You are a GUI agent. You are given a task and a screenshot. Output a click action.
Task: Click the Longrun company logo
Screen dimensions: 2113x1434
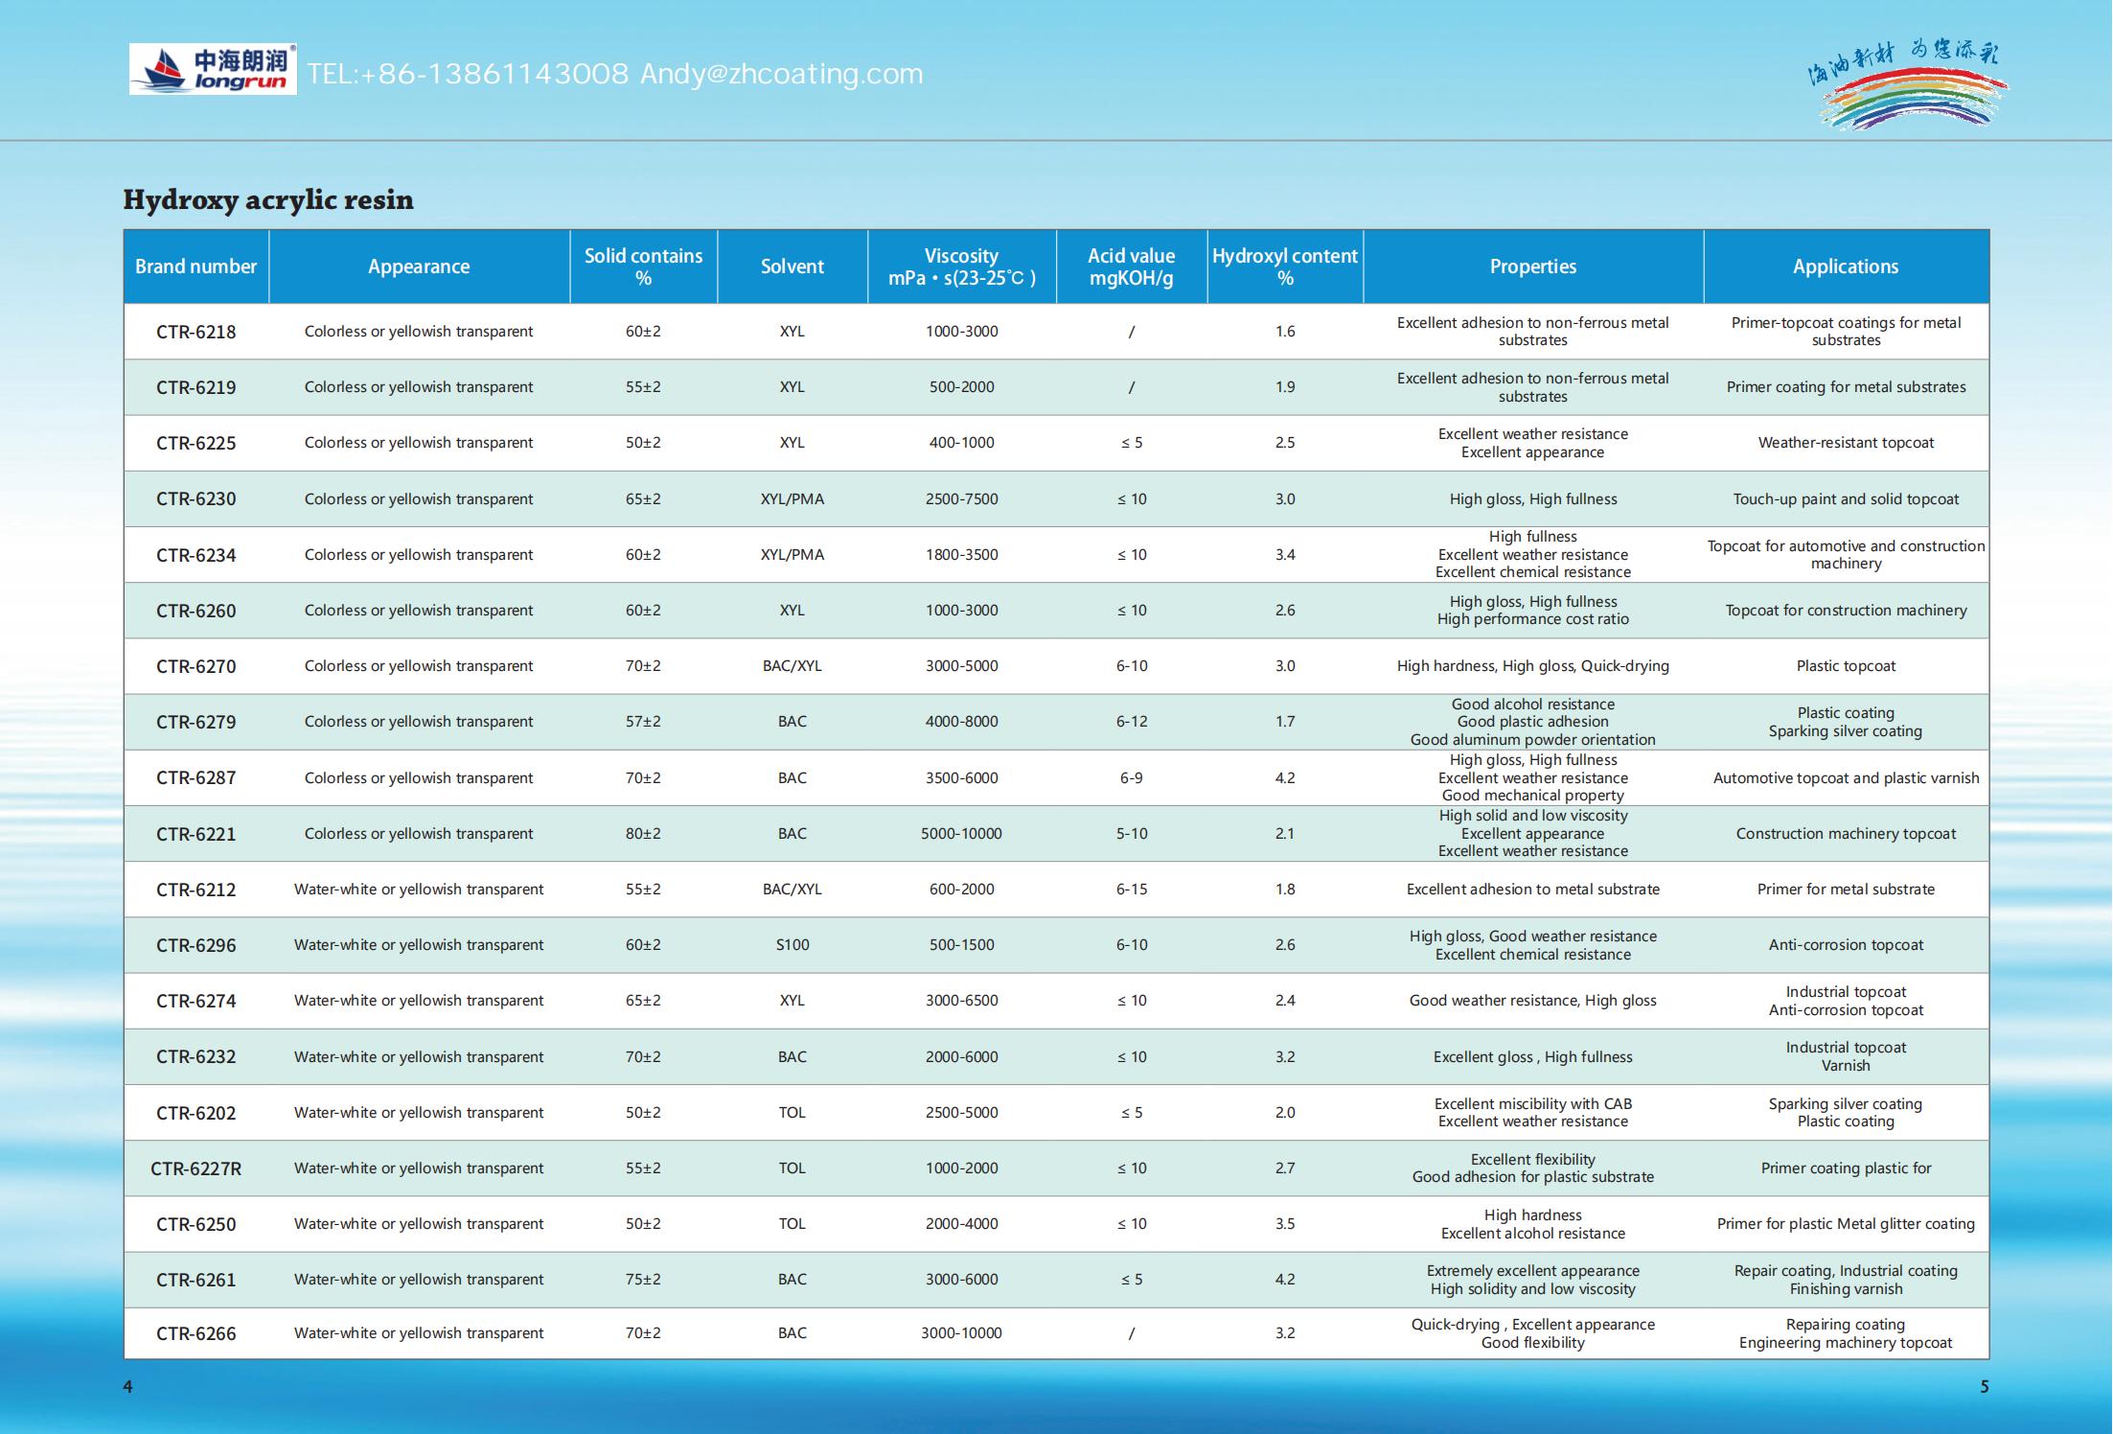213,69
